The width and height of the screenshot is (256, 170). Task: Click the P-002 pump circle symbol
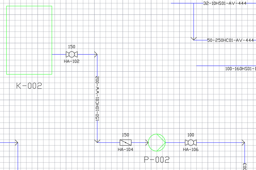157,143
